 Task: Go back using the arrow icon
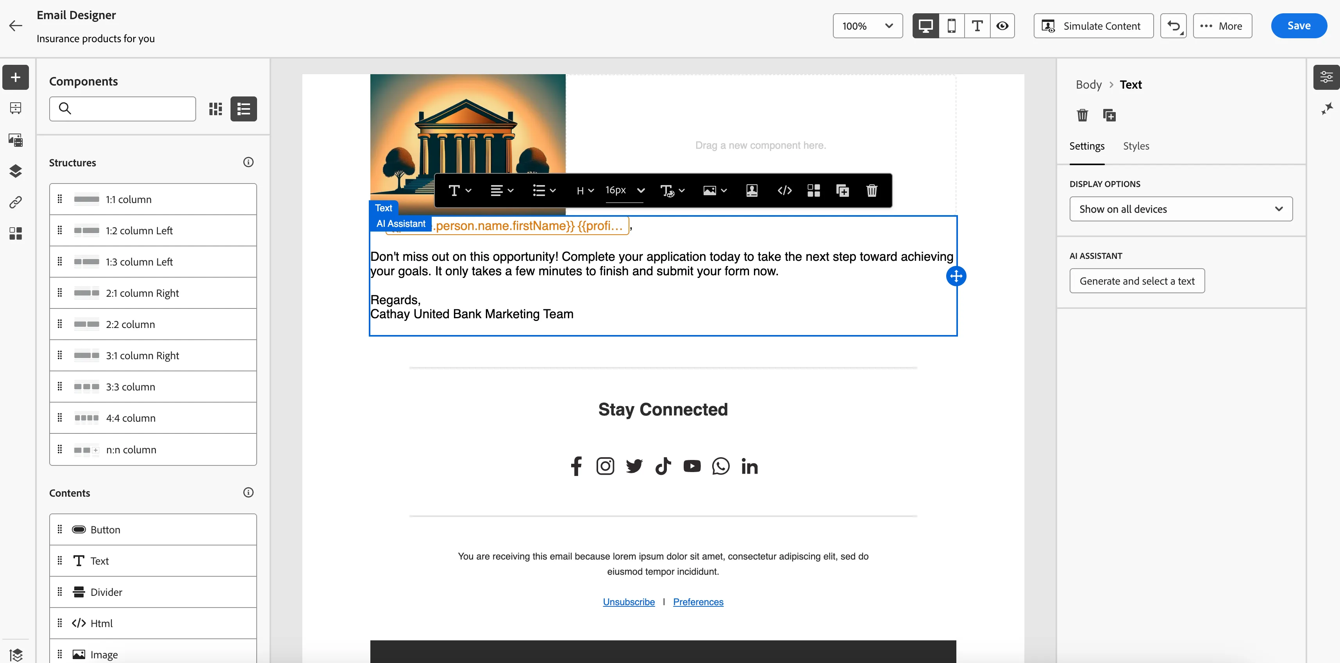coord(16,26)
